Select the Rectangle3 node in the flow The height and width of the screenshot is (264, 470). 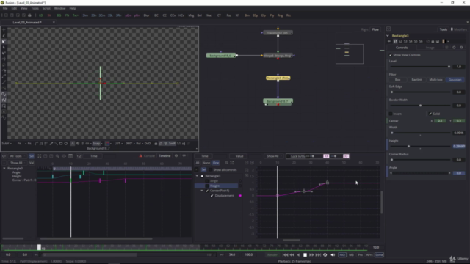pos(278,78)
